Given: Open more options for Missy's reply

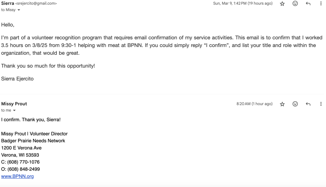Looking at the screenshot, I should 321,104.
